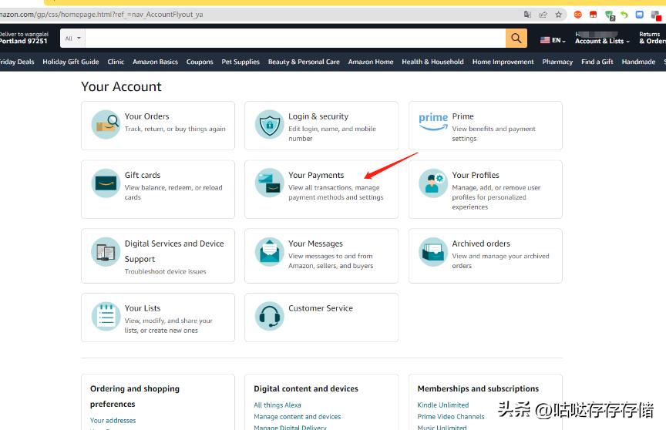Click the Prime logo icon
The width and height of the screenshot is (666, 430).
point(433,121)
